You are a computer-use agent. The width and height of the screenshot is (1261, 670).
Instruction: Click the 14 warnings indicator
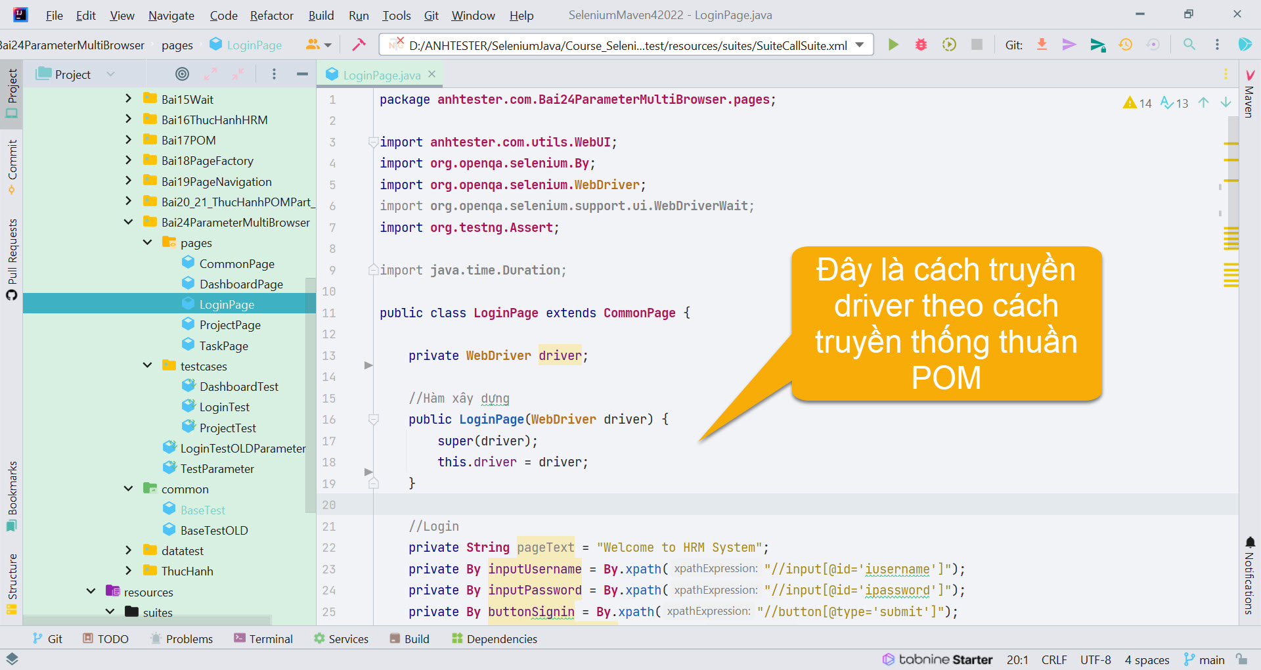(x=1138, y=102)
